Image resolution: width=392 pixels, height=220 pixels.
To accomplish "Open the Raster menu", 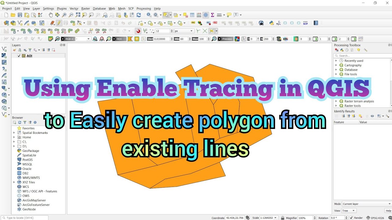I will click(x=86, y=9).
